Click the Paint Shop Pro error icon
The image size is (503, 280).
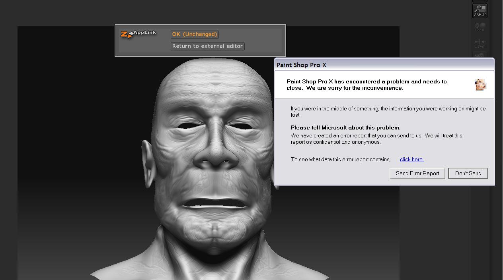click(480, 85)
